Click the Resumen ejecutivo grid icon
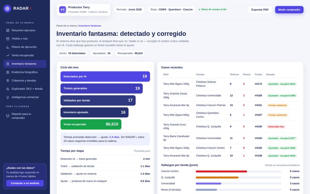310x194 pixels. tap(8, 30)
